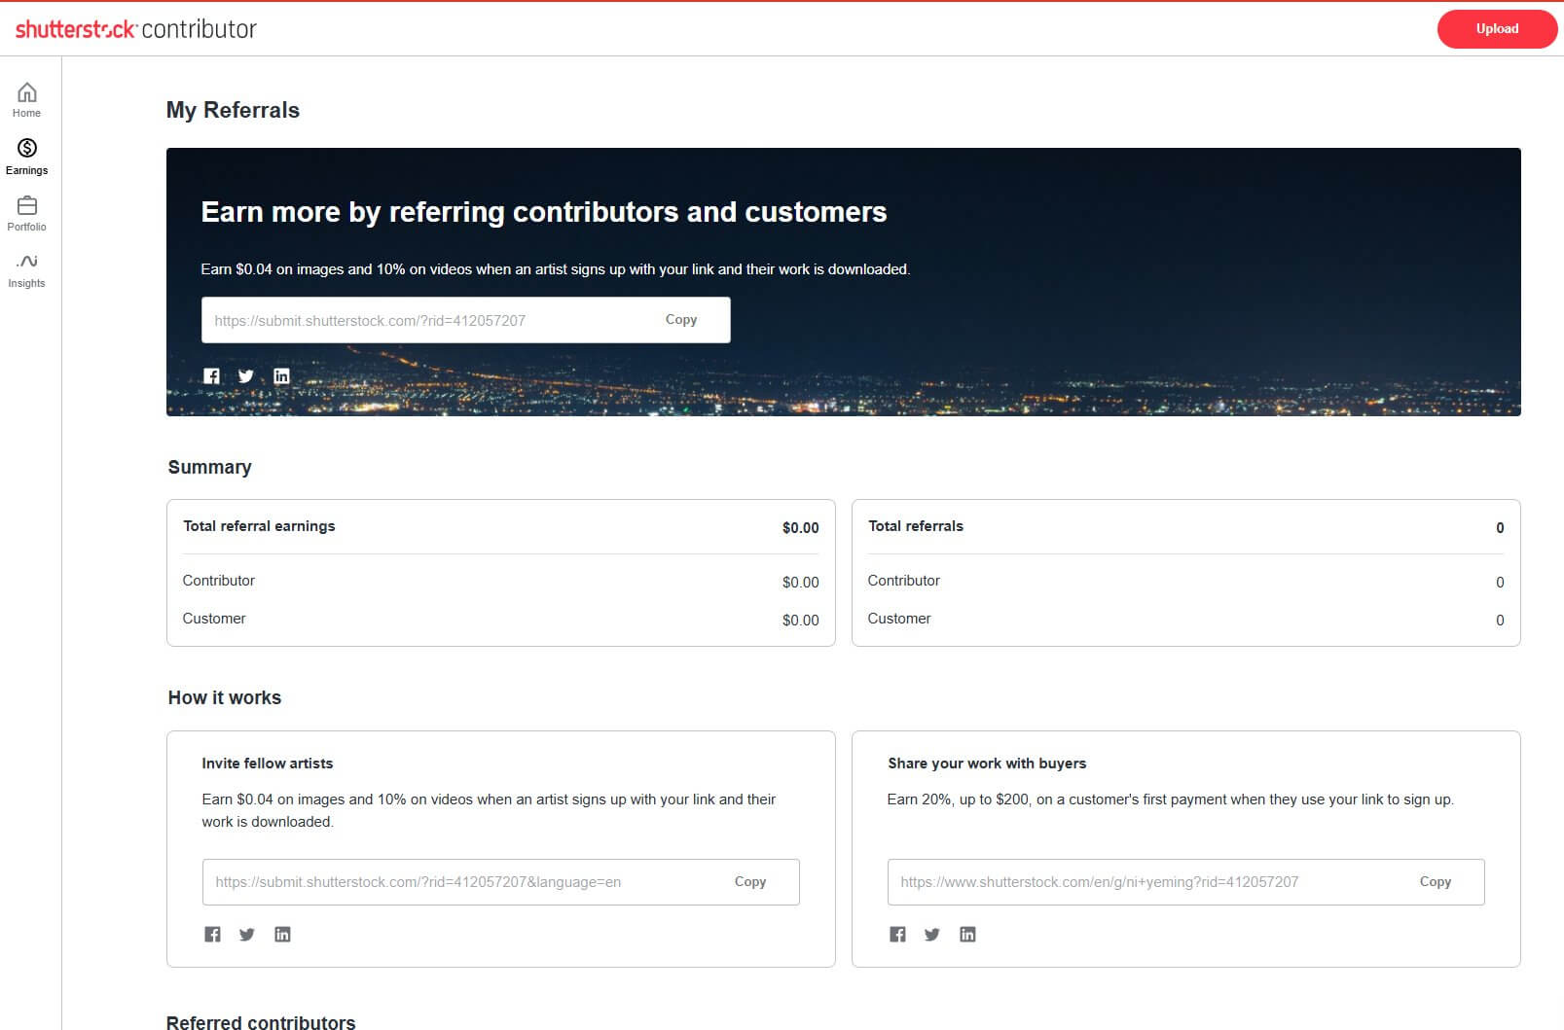Click the Earn 20%, up to $200 description
The width and height of the screenshot is (1564, 1030).
click(x=1170, y=799)
